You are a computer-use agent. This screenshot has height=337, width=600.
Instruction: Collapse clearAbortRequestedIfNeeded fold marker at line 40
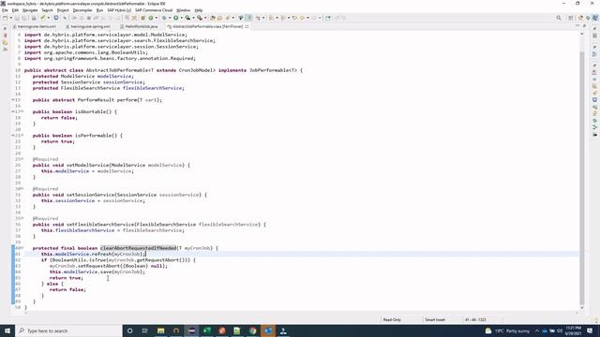click(x=22, y=248)
